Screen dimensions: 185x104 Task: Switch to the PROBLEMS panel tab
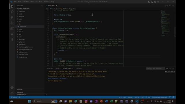tap(50, 68)
